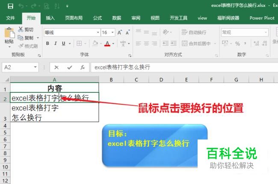
Task: Open the Name Box dropdown arrow
Action: tap(35, 67)
